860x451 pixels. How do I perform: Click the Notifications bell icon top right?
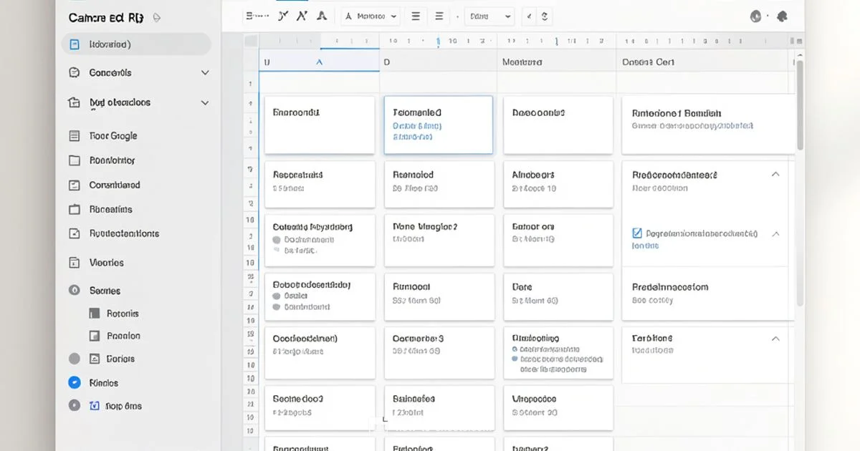coord(782,15)
